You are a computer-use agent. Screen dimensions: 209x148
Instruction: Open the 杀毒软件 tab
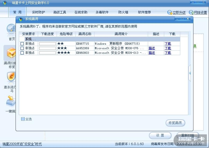[x=102, y=12]
